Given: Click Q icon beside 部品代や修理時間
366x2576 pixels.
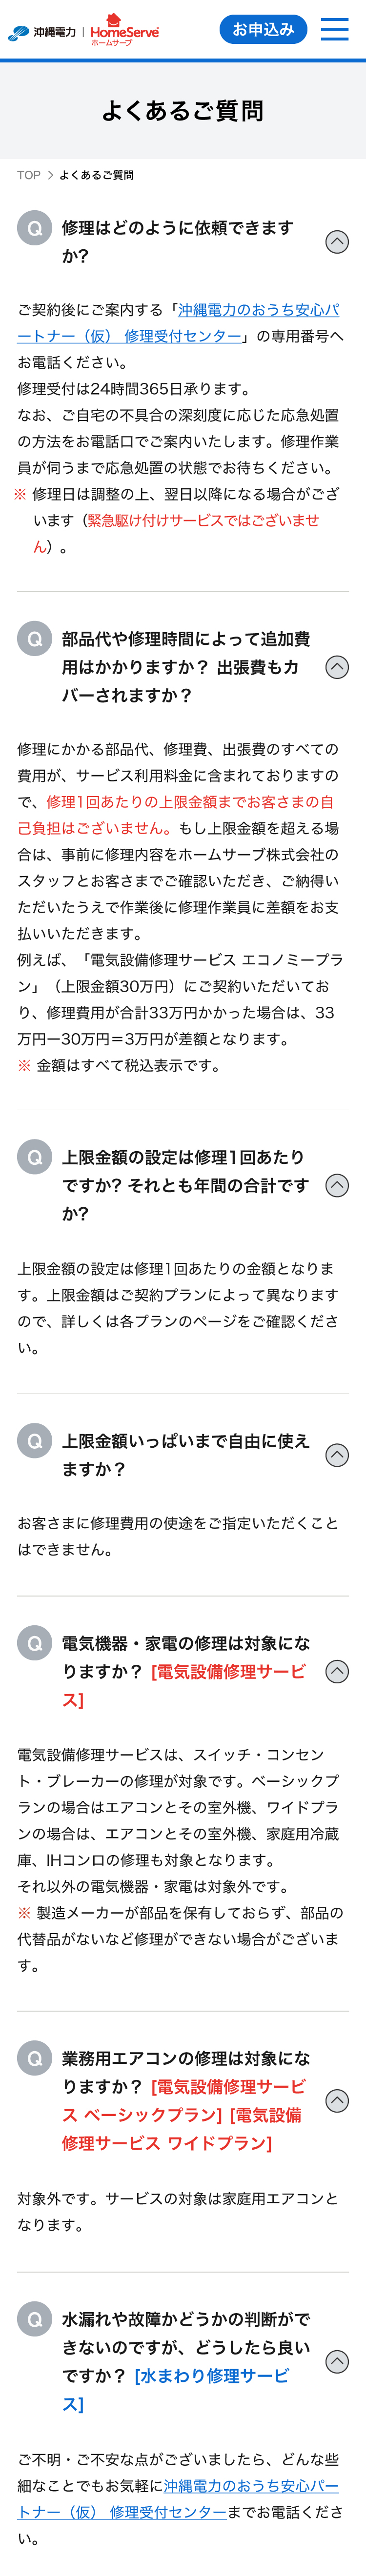Looking at the screenshot, I should coord(35,639).
